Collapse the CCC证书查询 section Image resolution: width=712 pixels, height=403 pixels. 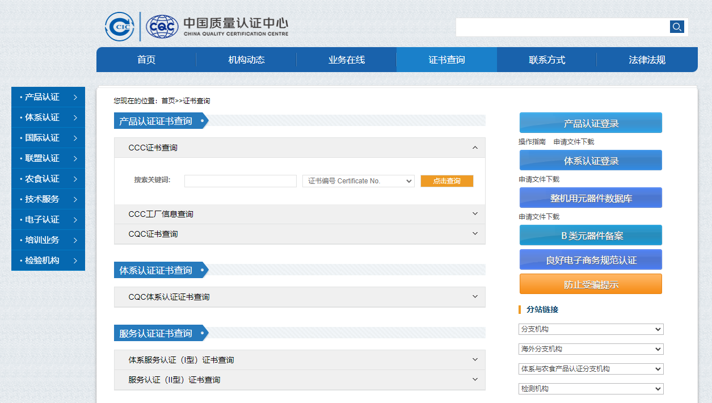click(x=300, y=148)
